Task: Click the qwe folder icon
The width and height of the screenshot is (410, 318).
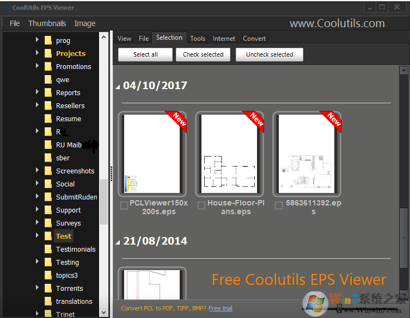Action: 48,79
